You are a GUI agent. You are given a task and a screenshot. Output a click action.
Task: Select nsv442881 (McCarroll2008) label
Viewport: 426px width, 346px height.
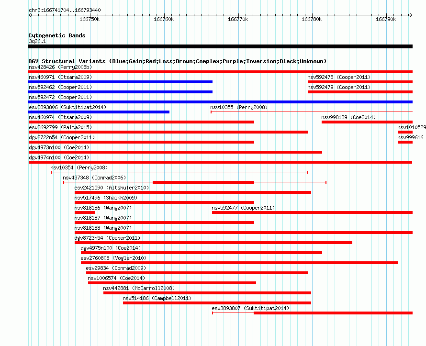click(x=139, y=288)
